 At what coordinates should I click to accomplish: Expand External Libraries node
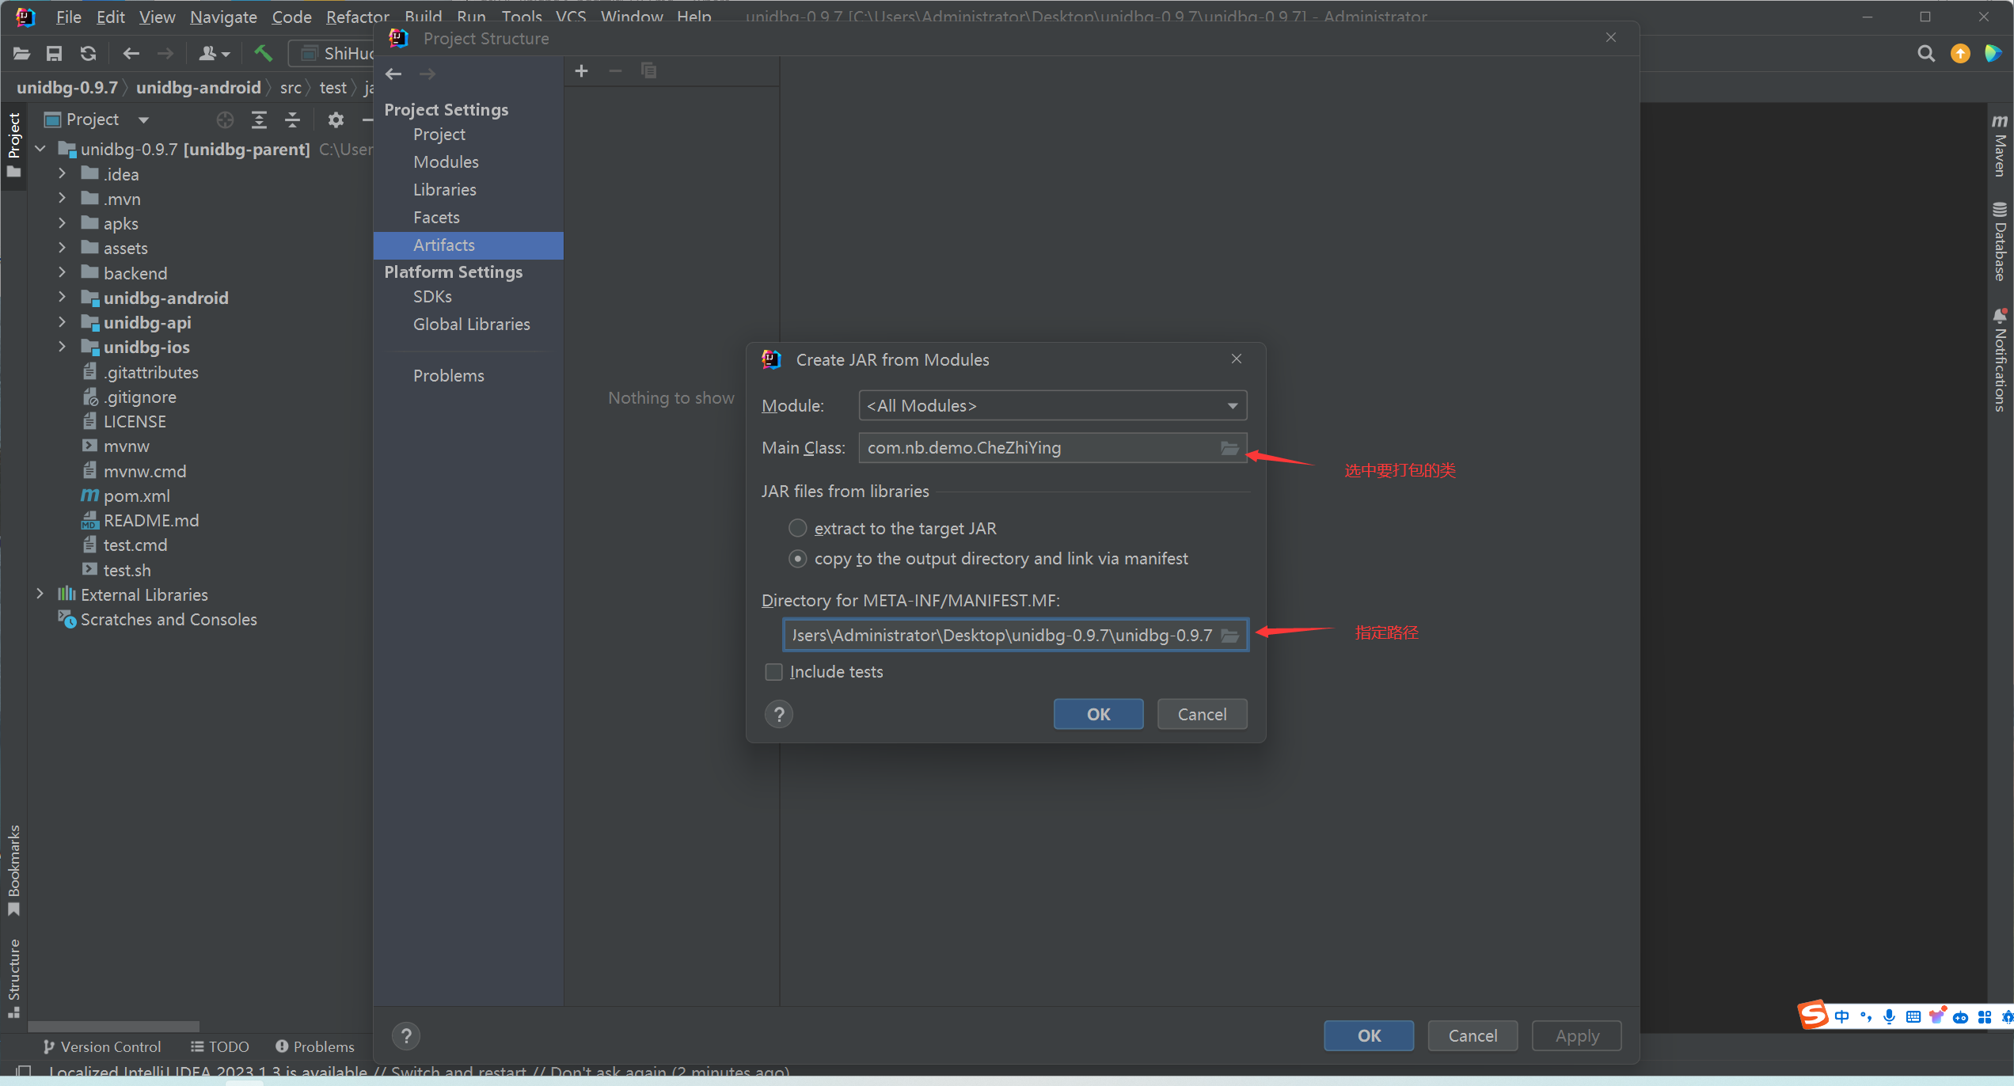[x=40, y=594]
